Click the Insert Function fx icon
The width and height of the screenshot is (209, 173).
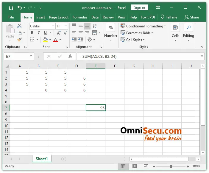click(x=70, y=56)
